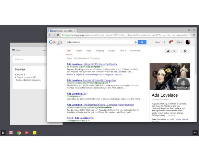
Task: Close the ada lovelace Google Search tab
Action: 75,31
